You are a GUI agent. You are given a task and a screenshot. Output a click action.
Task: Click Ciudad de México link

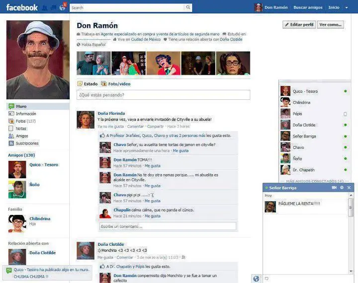pyautogui.click(x=146, y=39)
